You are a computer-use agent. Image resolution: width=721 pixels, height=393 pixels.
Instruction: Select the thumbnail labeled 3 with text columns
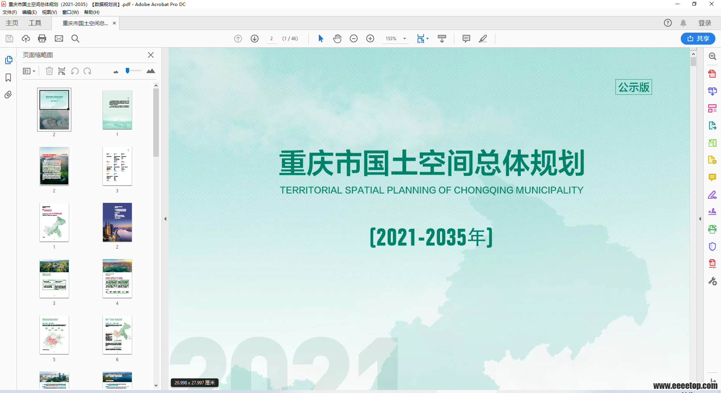point(117,166)
